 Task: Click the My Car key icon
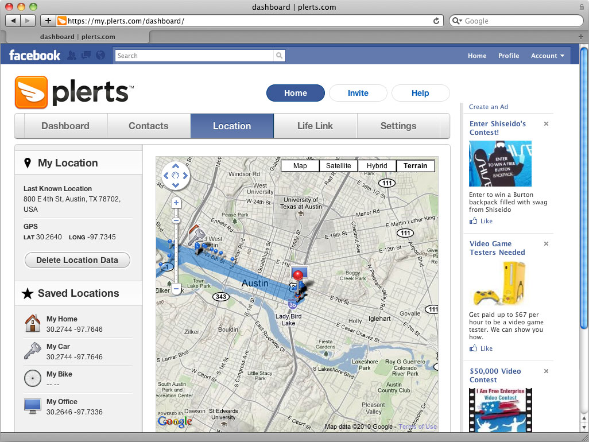pyautogui.click(x=32, y=351)
